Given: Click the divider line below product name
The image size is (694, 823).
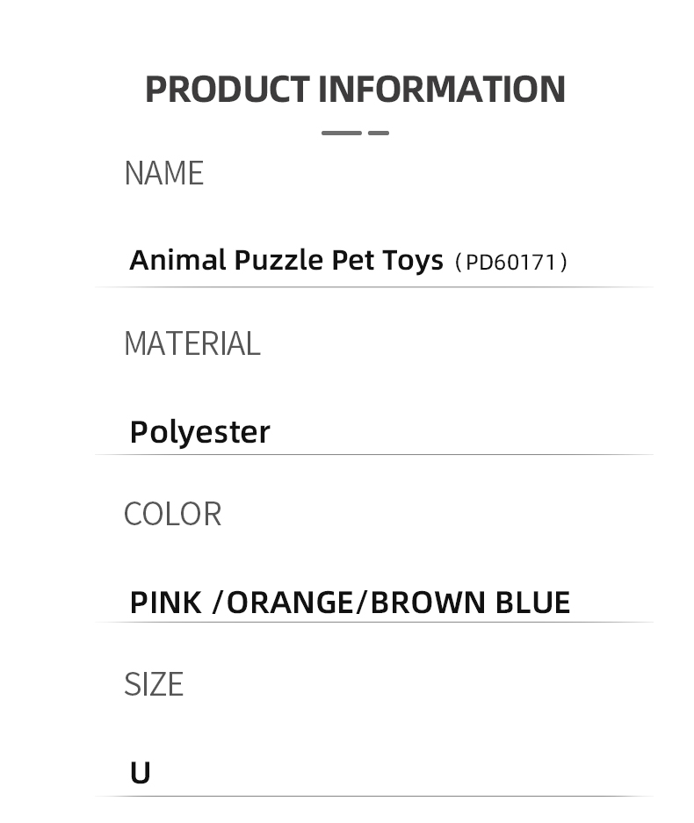Looking at the screenshot, I should [x=373, y=287].
